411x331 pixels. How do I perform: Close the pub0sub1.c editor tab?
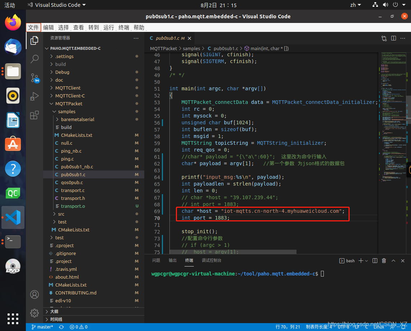pyautogui.click(x=189, y=38)
